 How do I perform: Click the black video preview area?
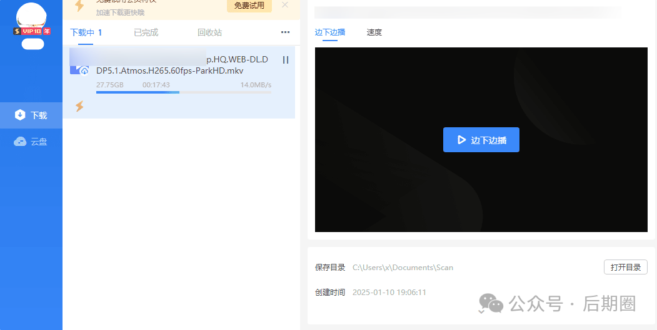pyautogui.click(x=481, y=140)
